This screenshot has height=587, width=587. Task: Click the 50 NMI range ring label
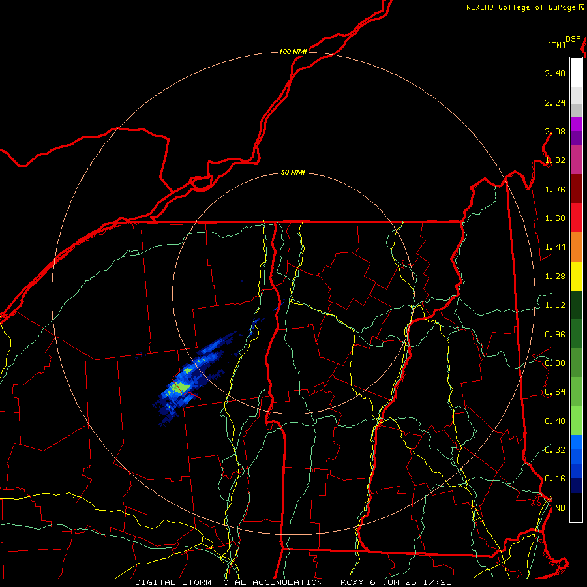(x=293, y=172)
